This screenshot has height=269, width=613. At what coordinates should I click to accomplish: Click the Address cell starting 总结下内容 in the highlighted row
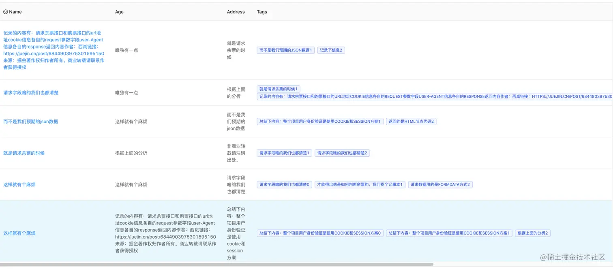[236, 233]
